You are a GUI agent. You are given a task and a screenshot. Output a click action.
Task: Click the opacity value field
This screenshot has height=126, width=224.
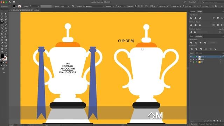[64, 6]
